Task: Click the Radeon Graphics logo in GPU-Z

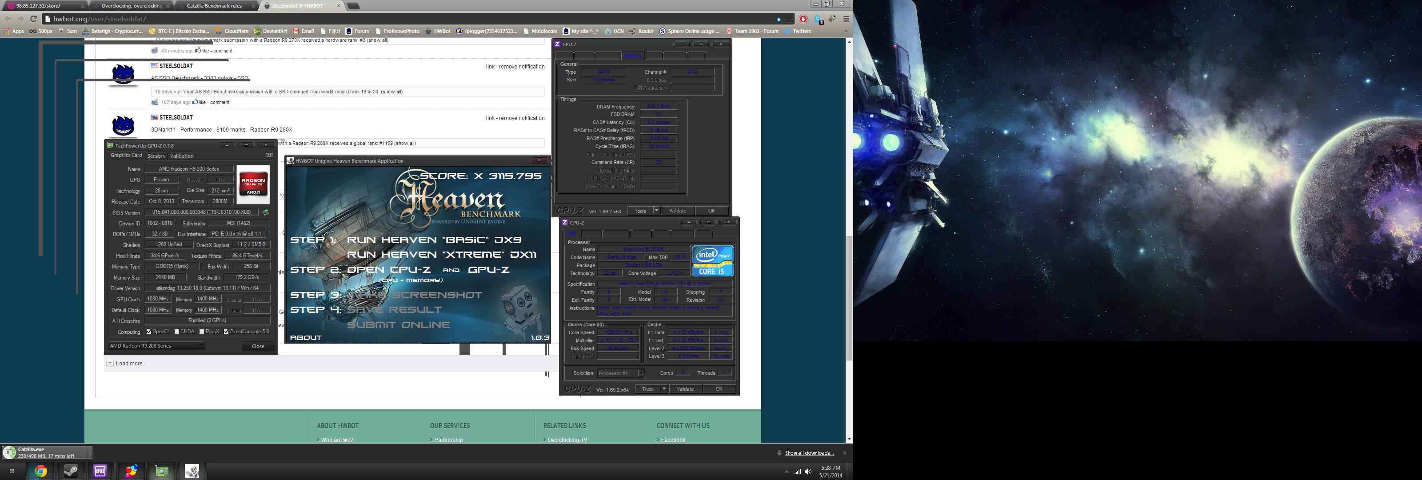Action: click(253, 184)
